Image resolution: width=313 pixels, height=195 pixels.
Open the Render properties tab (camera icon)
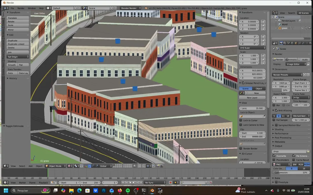281,43
